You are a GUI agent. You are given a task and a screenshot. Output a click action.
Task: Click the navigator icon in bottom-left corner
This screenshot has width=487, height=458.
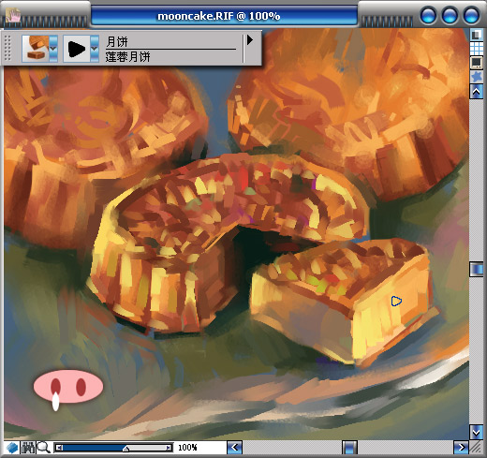pyautogui.click(x=12, y=448)
